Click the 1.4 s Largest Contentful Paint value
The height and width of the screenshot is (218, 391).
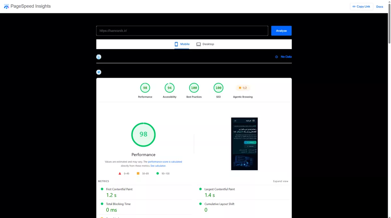pos(210,195)
